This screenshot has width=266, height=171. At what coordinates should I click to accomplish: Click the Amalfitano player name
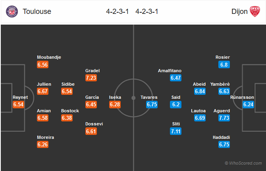pyautogui.click(x=170, y=71)
